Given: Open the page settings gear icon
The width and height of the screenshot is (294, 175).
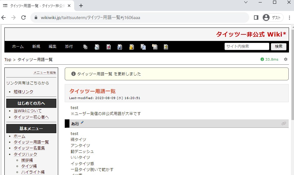Looking at the screenshot, I should [286, 59].
